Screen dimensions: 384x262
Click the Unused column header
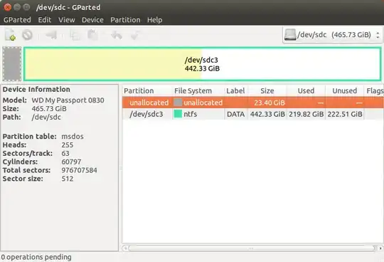pos(345,90)
